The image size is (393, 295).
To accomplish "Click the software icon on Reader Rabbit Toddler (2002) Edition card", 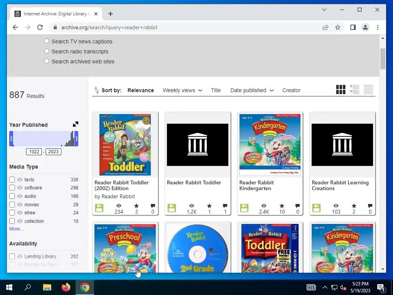I will pos(99,208).
